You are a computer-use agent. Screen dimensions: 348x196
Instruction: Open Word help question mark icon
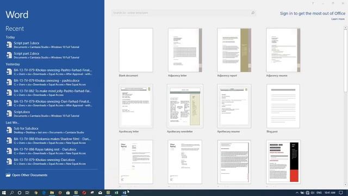[x=313, y=3]
